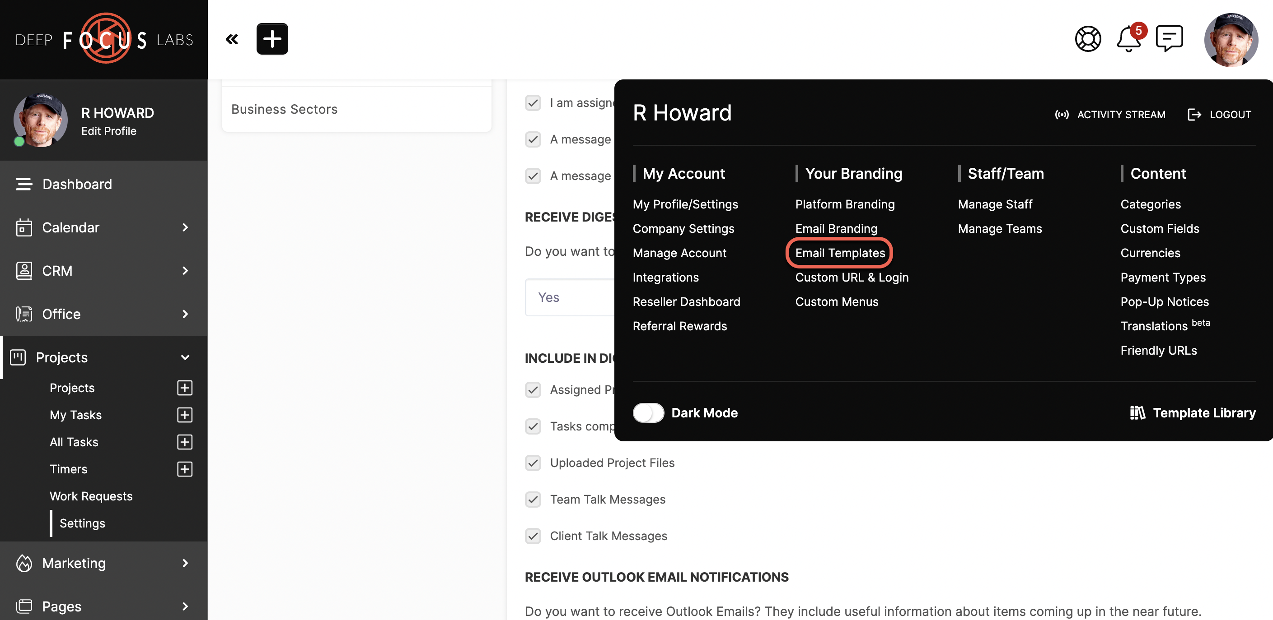Open Settings under Projects
Image resolution: width=1273 pixels, height=620 pixels.
click(82, 523)
